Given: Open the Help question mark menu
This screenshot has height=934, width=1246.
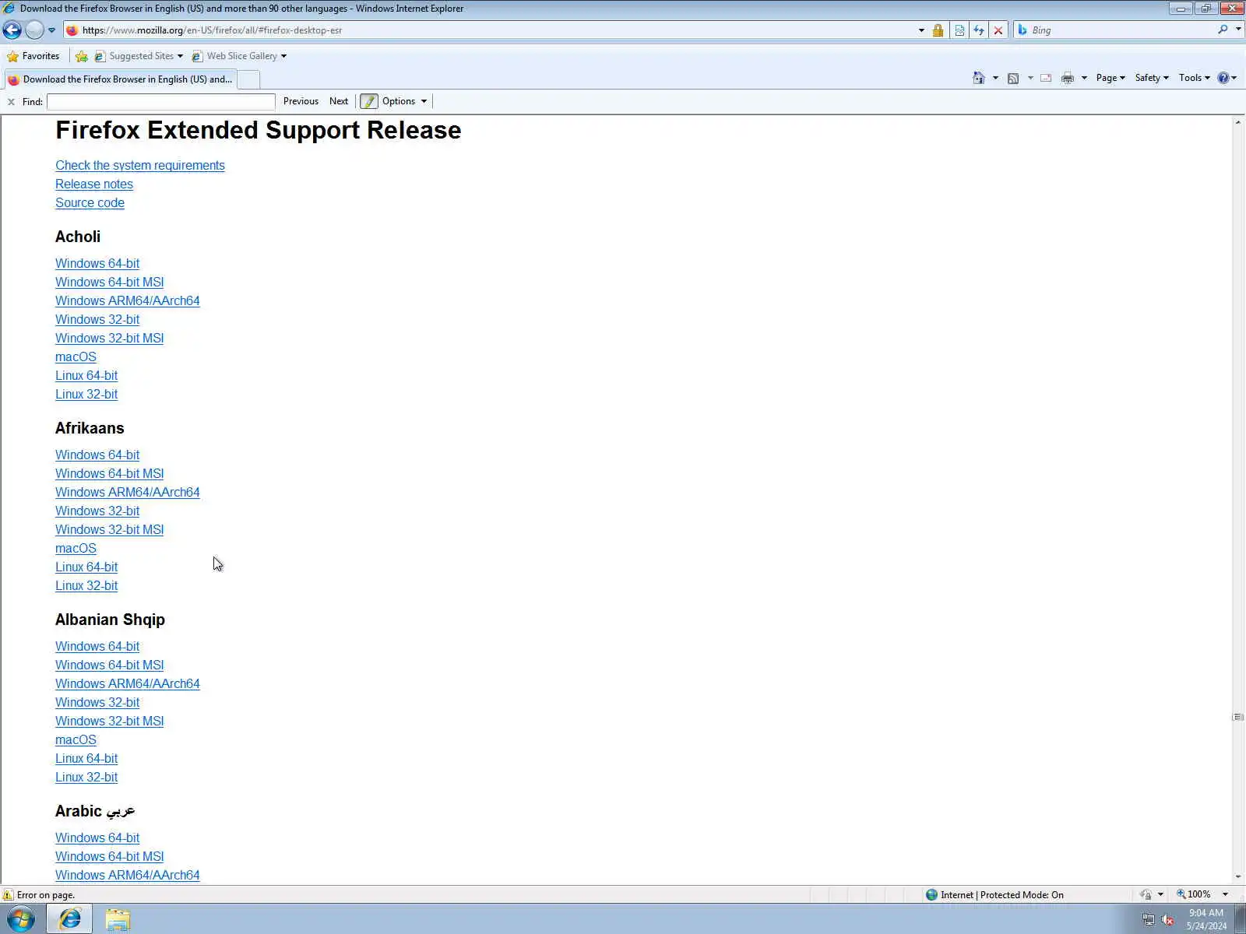Looking at the screenshot, I should coord(1227,78).
